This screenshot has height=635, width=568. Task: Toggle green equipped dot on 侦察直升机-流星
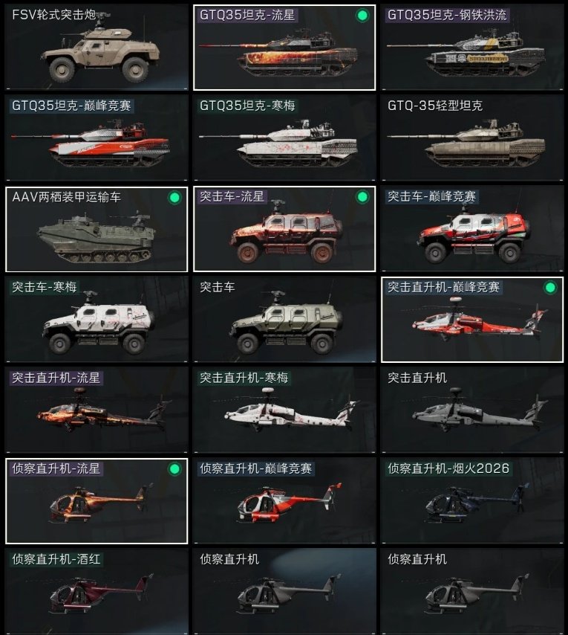tap(174, 469)
